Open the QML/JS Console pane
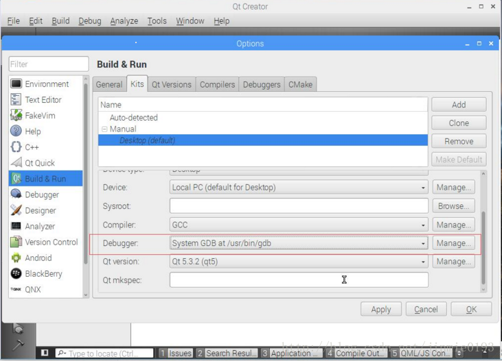Viewport: 502px width, 361px height. pyautogui.click(x=422, y=353)
